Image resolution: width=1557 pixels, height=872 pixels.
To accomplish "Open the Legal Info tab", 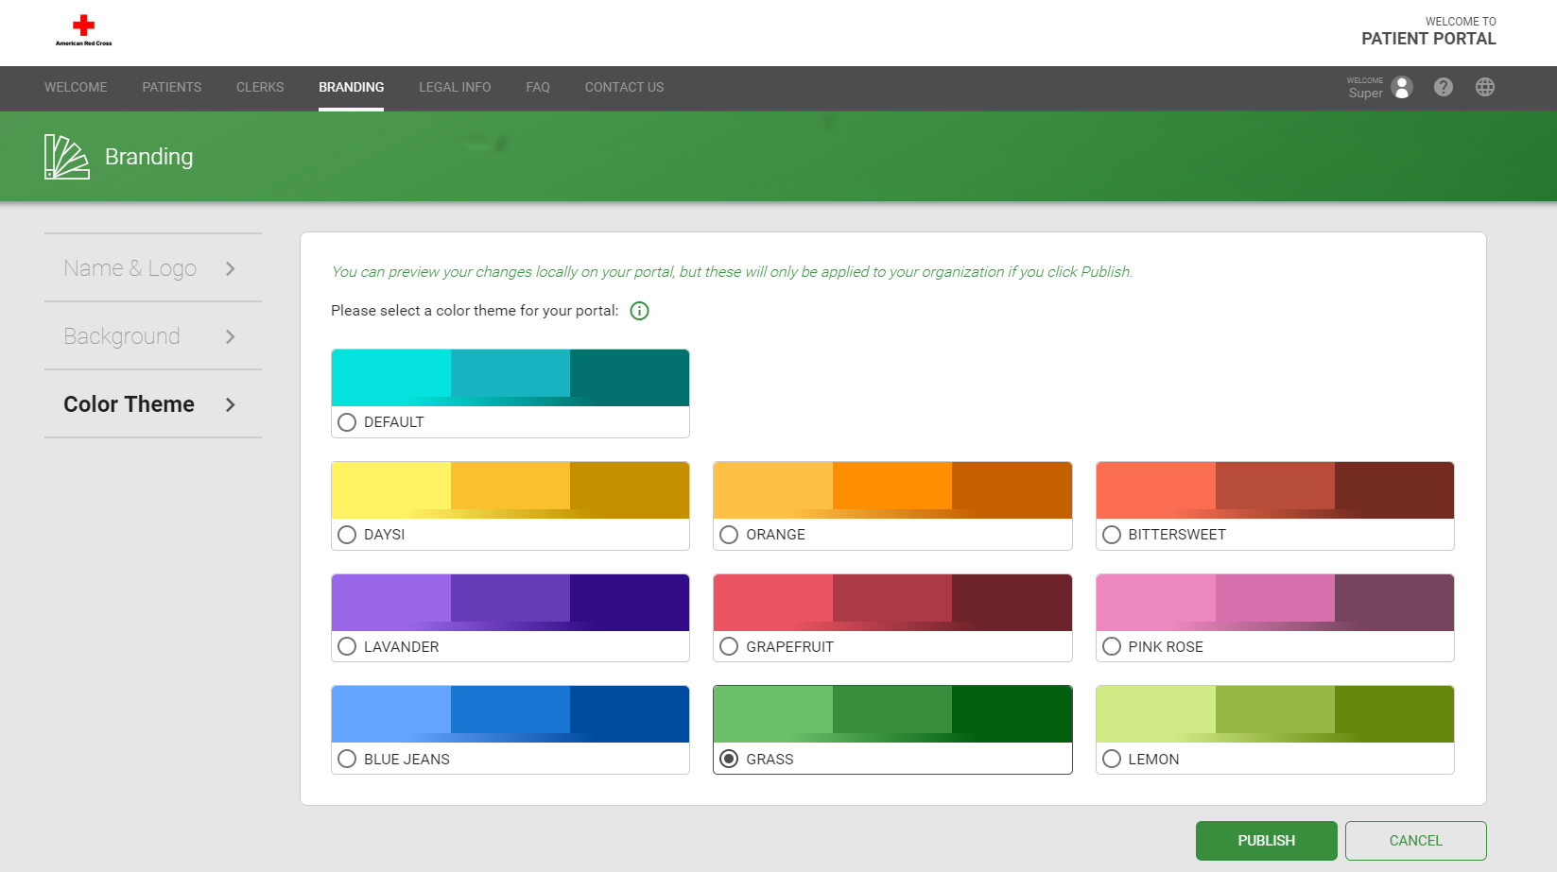I will [x=455, y=87].
